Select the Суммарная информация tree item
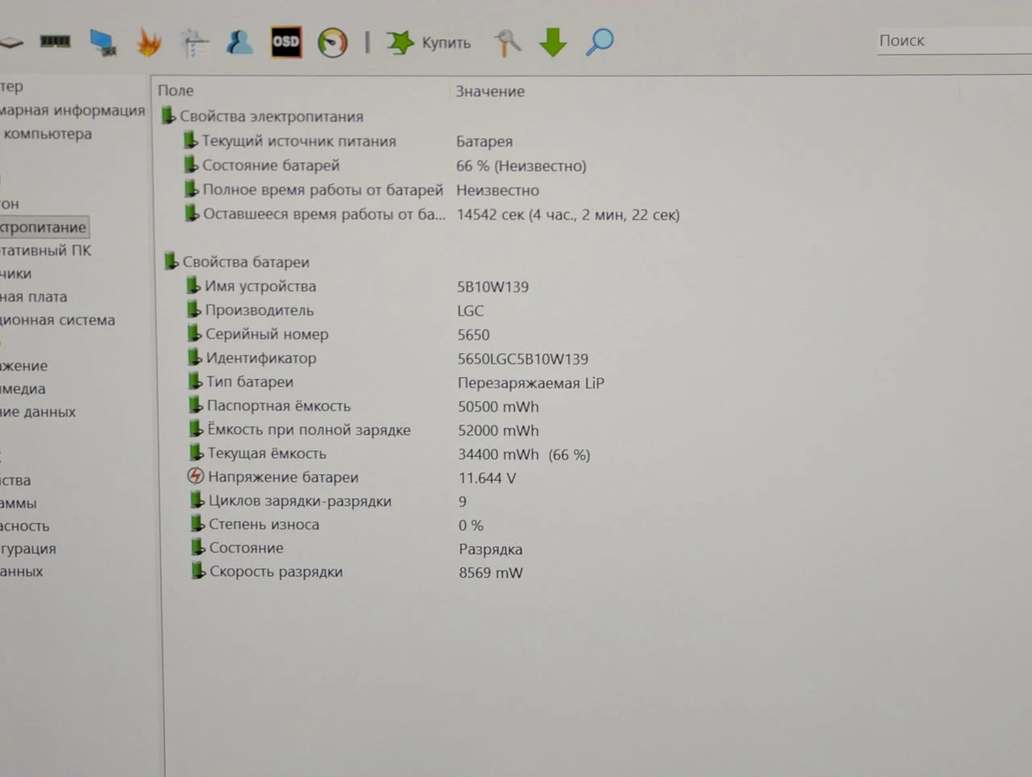The width and height of the screenshot is (1032, 777). click(73, 110)
